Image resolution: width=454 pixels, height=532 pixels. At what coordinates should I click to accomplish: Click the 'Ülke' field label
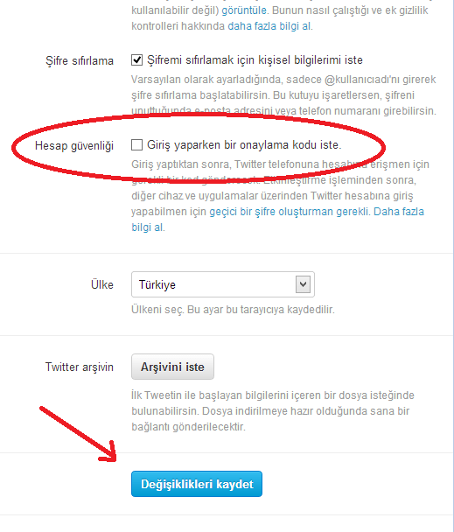pos(101,284)
